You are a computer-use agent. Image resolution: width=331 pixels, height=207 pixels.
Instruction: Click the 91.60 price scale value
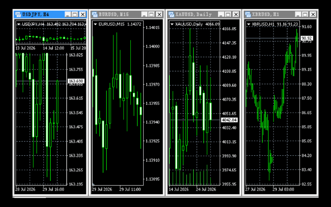(x=307, y=27)
